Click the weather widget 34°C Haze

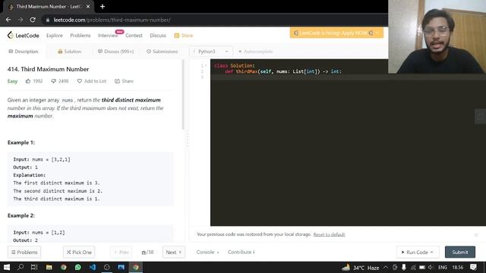[360, 268]
